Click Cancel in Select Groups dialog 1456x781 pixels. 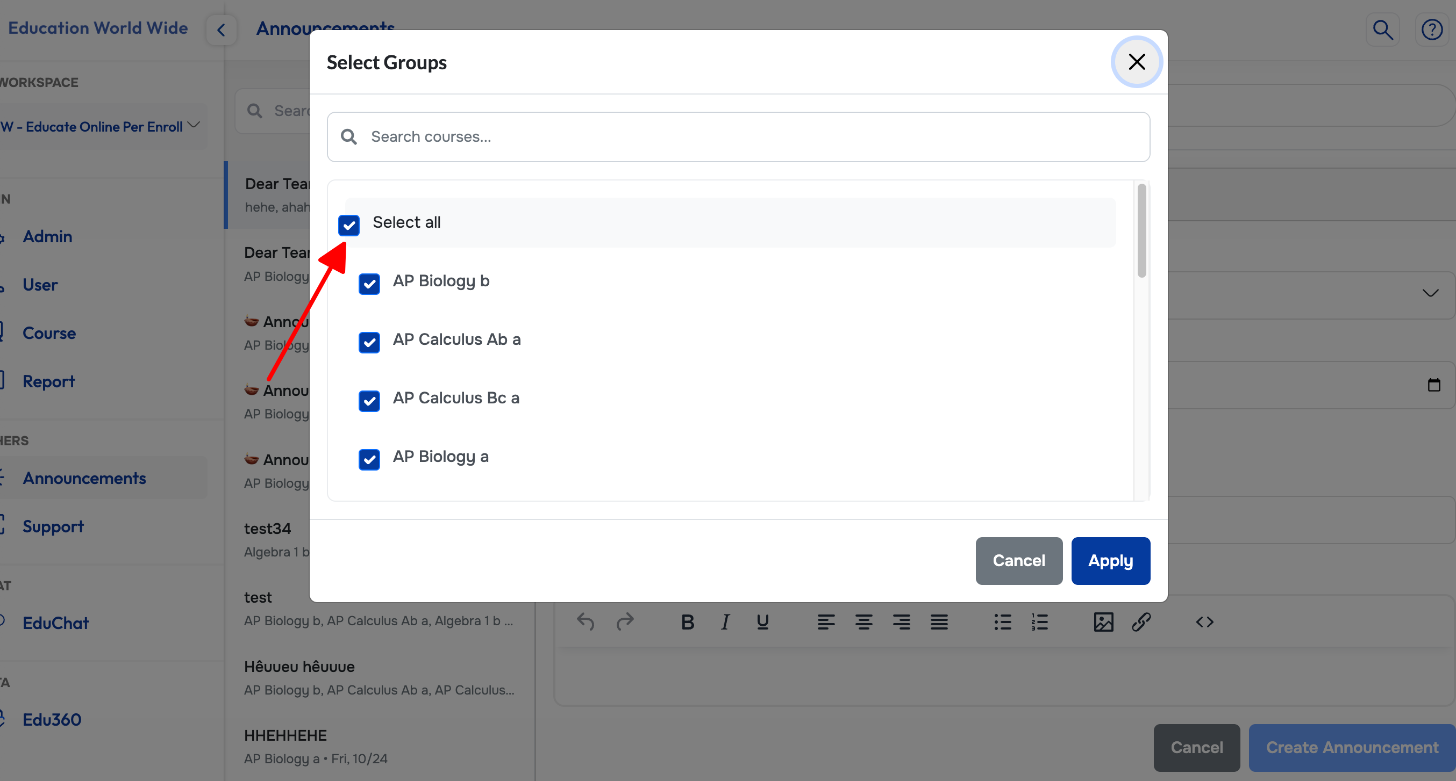point(1018,560)
